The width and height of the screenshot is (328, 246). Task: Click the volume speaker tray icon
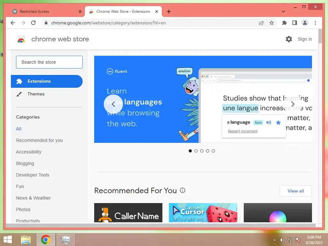click(x=283, y=240)
